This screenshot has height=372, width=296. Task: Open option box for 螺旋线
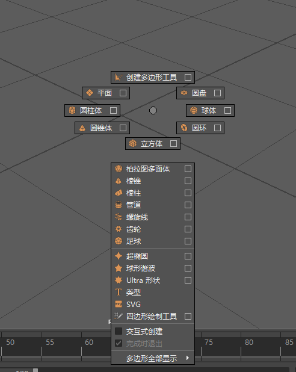188,217
